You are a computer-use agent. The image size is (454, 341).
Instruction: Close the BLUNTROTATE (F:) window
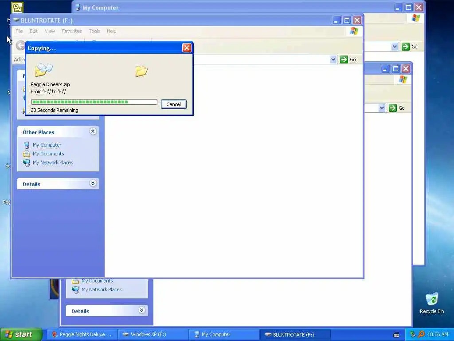click(357, 20)
